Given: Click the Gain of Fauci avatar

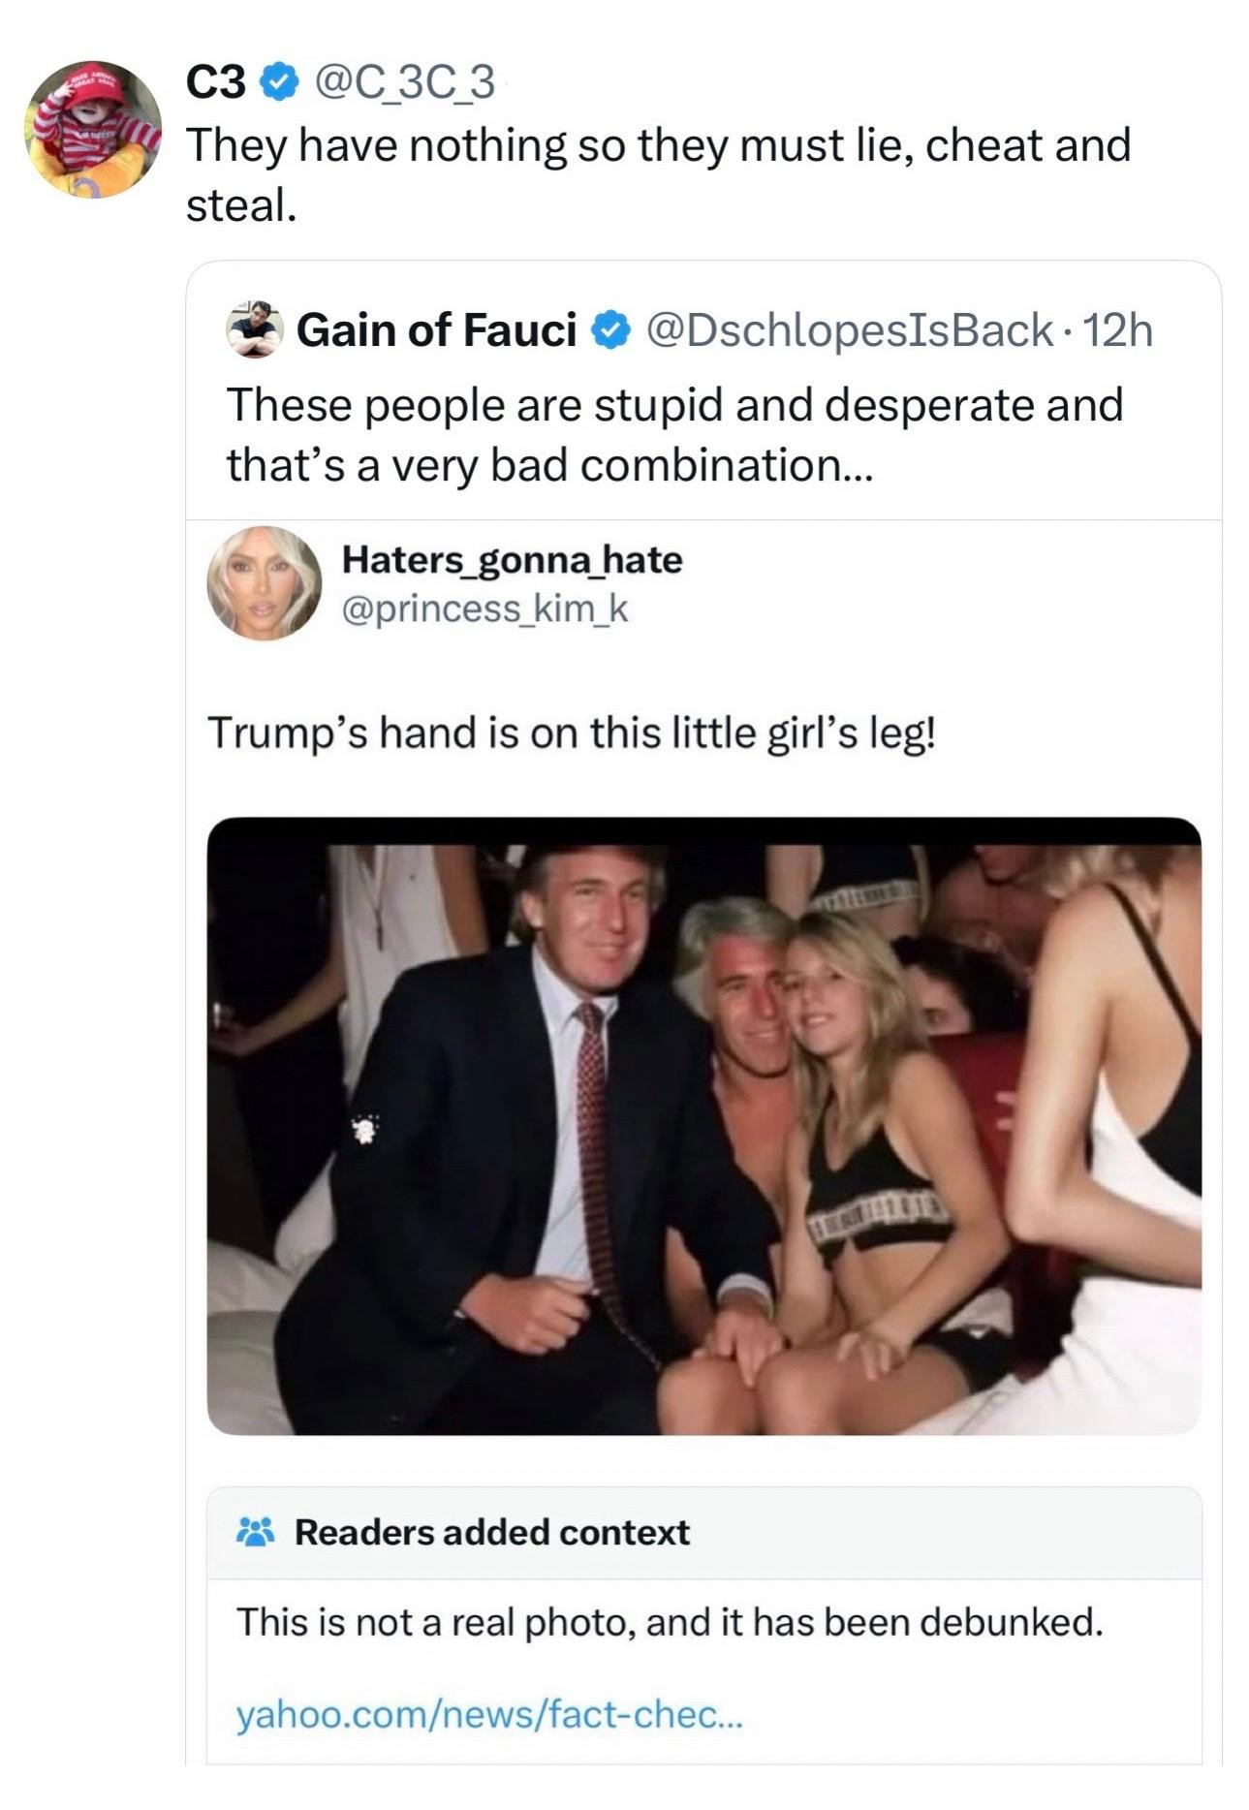Looking at the screenshot, I should (254, 329).
